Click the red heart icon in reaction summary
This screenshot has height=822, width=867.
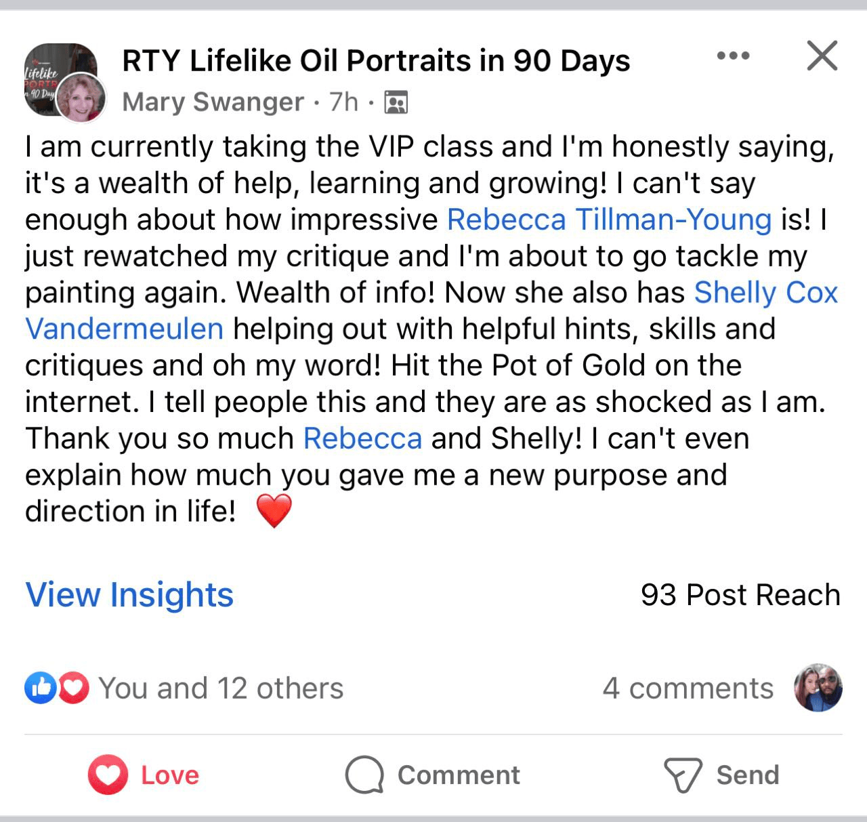[x=73, y=689]
